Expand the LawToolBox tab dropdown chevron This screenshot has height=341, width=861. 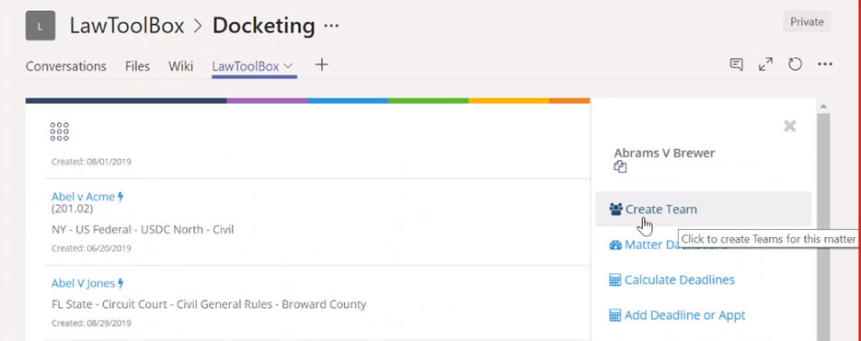coord(288,66)
